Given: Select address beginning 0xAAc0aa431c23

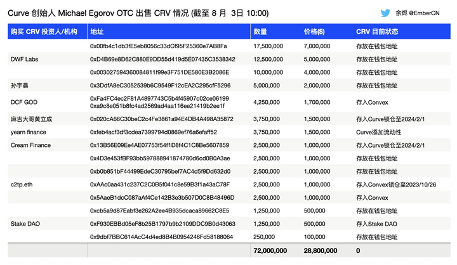Looking at the screenshot, I should pyautogui.click(x=160, y=184).
